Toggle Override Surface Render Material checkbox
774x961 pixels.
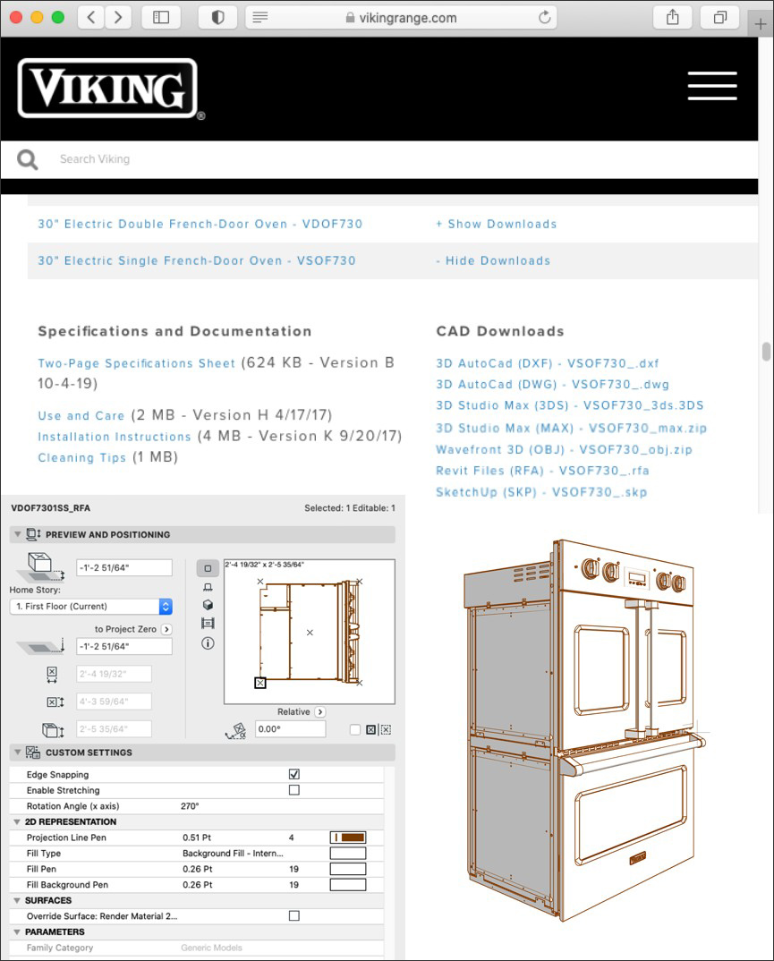(x=294, y=915)
